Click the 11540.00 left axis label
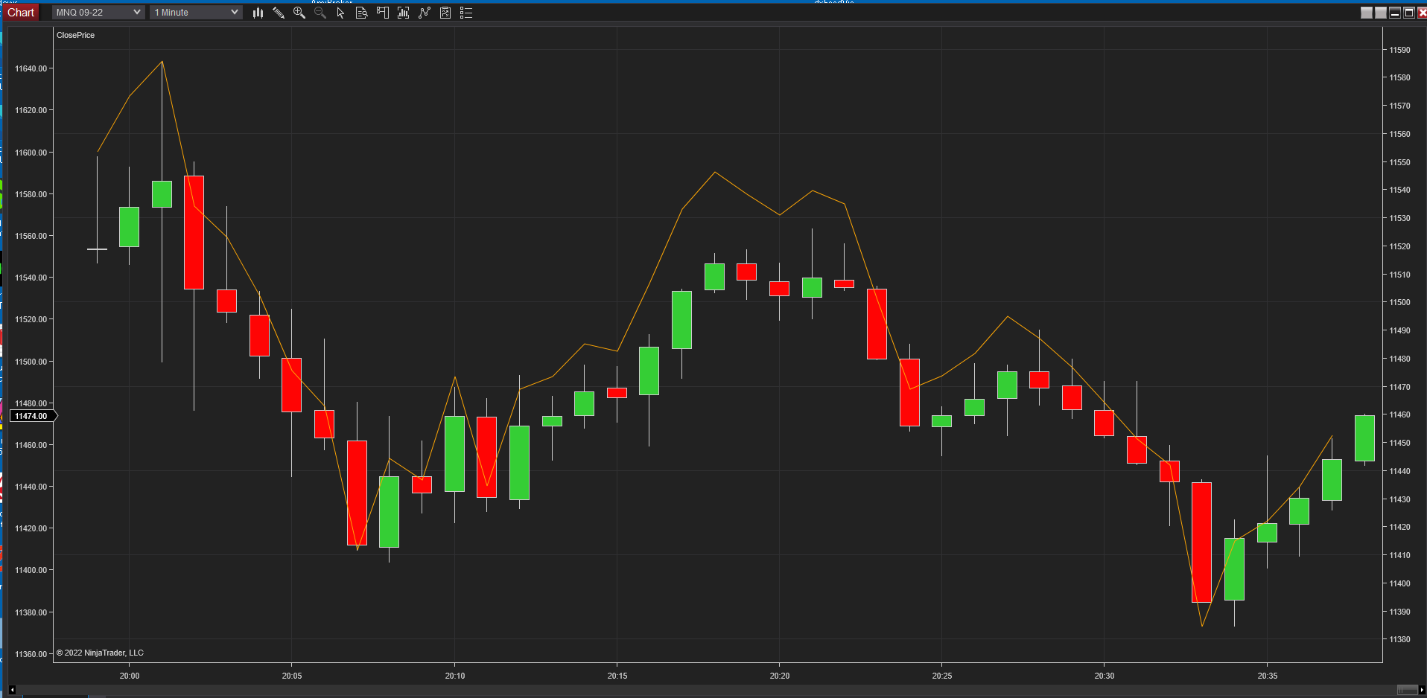This screenshot has height=698, width=1427. 31,278
